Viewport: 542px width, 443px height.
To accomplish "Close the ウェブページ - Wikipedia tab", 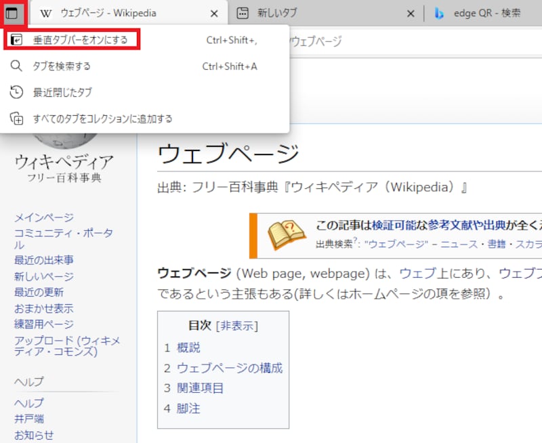I will (215, 14).
